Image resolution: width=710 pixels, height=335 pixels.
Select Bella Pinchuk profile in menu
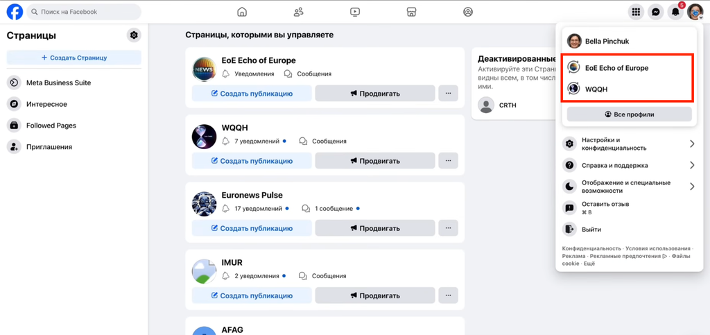click(x=630, y=41)
